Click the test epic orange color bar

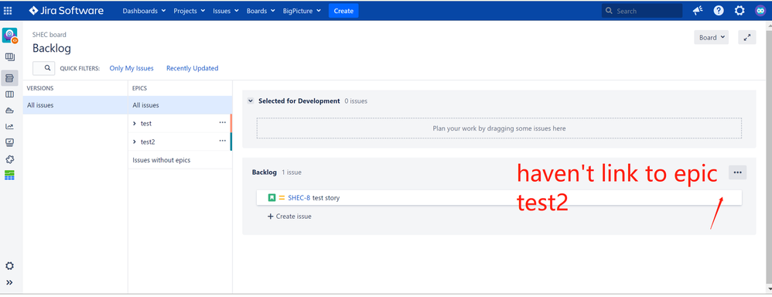(231, 124)
